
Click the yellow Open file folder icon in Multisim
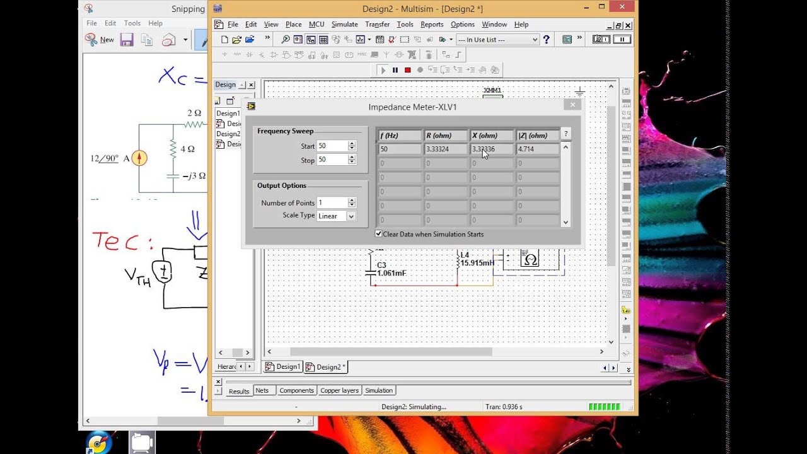[x=237, y=40]
